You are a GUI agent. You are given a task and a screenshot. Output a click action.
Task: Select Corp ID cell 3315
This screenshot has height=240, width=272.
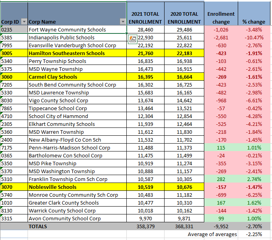click(x=14, y=218)
